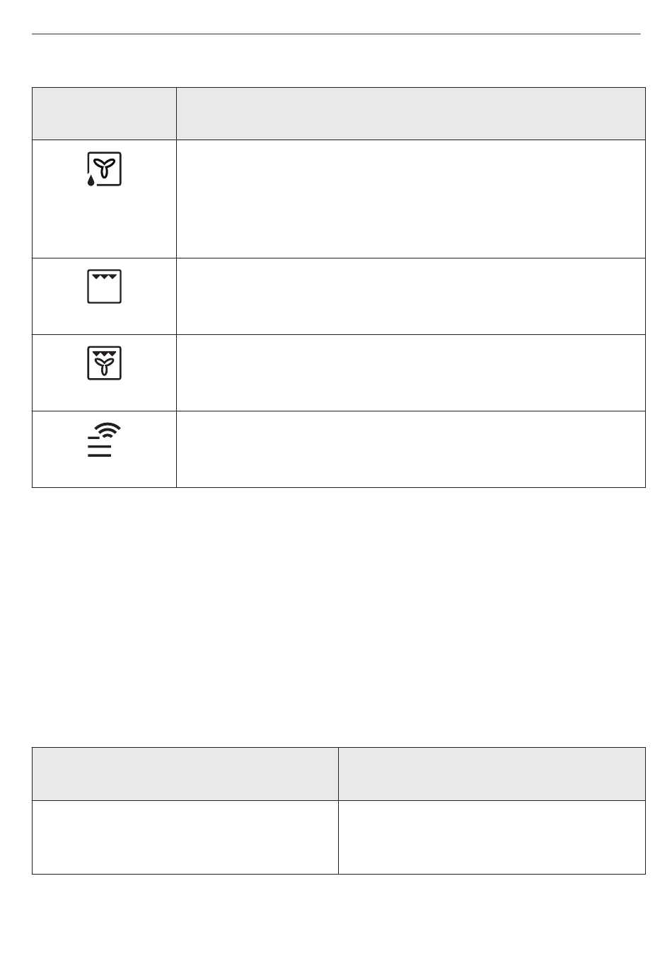The image size is (672, 973).
Task: Click the left grey header cell of the bottom table
Action: pyautogui.click(x=185, y=773)
